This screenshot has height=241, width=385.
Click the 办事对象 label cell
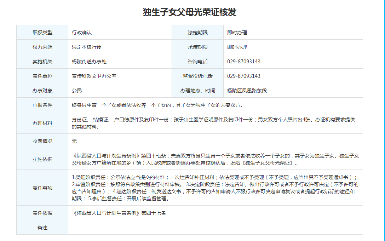42,91
